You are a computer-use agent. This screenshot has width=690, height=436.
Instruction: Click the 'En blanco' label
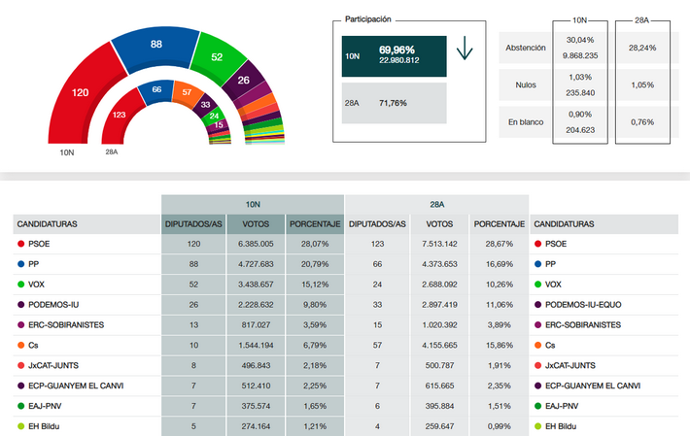pyautogui.click(x=526, y=122)
